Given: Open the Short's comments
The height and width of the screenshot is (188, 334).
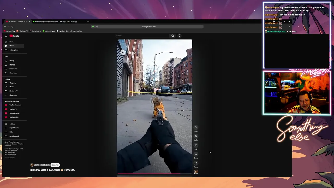Looking at the screenshot, I should (196, 145).
